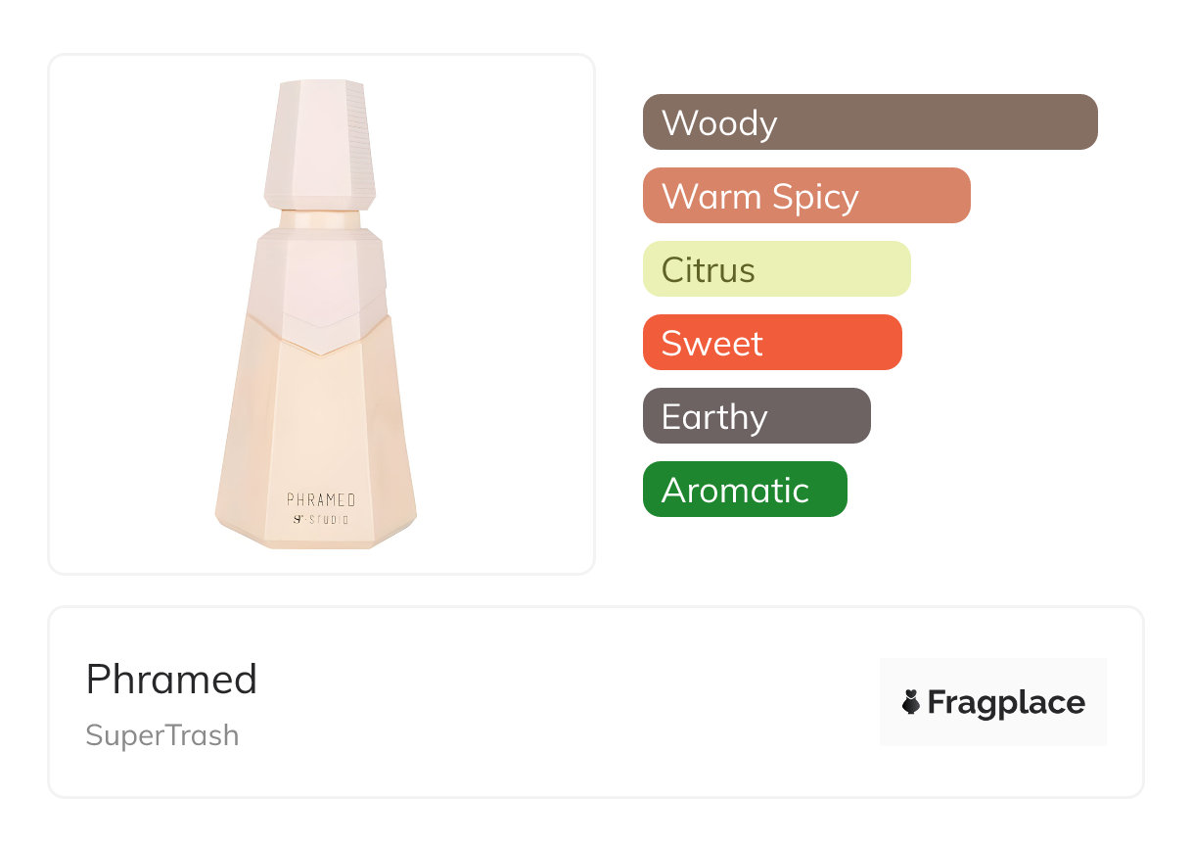Click the green Aromatic accord bar

(744, 490)
